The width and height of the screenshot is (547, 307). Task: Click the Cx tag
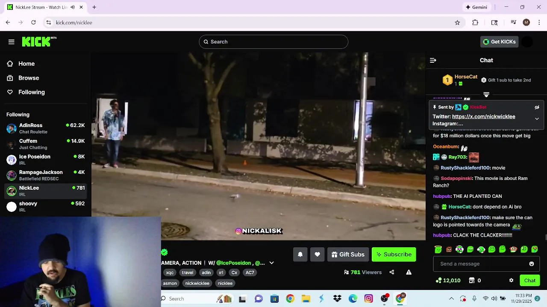coord(234,273)
